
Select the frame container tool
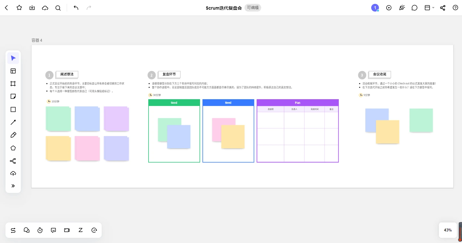coord(13,84)
